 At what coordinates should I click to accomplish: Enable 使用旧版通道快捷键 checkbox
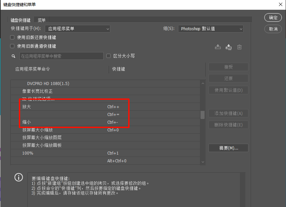[x=12, y=46]
